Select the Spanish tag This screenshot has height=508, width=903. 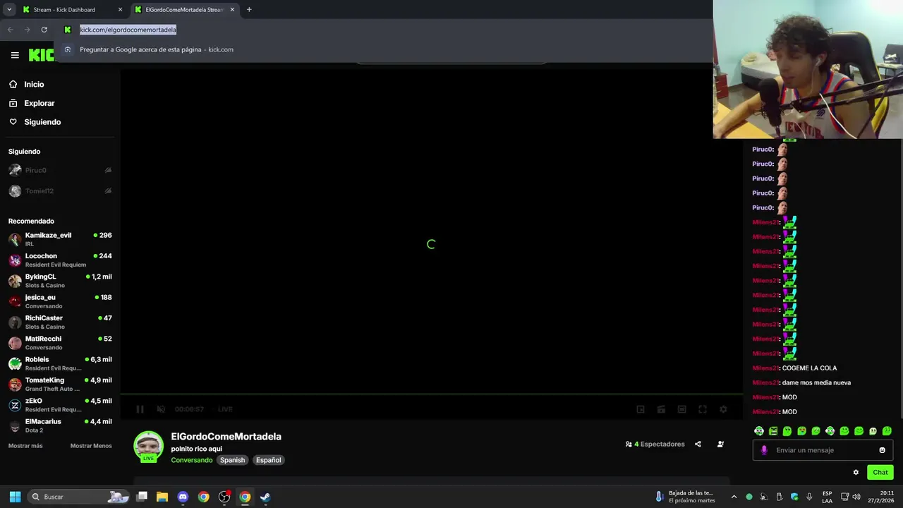(232, 460)
